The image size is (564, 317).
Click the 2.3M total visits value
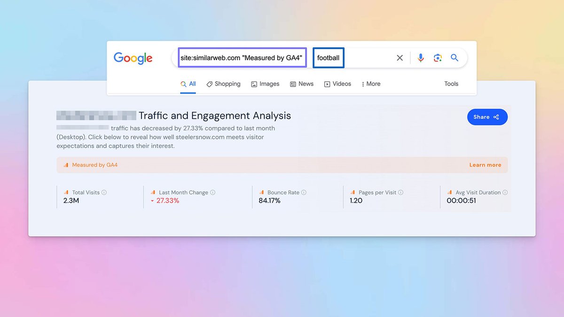click(71, 201)
